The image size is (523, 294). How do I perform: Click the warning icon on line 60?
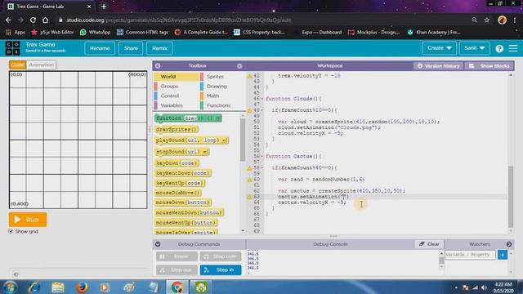[249, 180]
